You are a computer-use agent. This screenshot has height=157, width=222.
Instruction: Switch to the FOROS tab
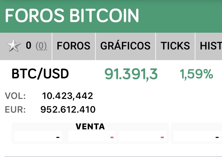tap(74, 46)
